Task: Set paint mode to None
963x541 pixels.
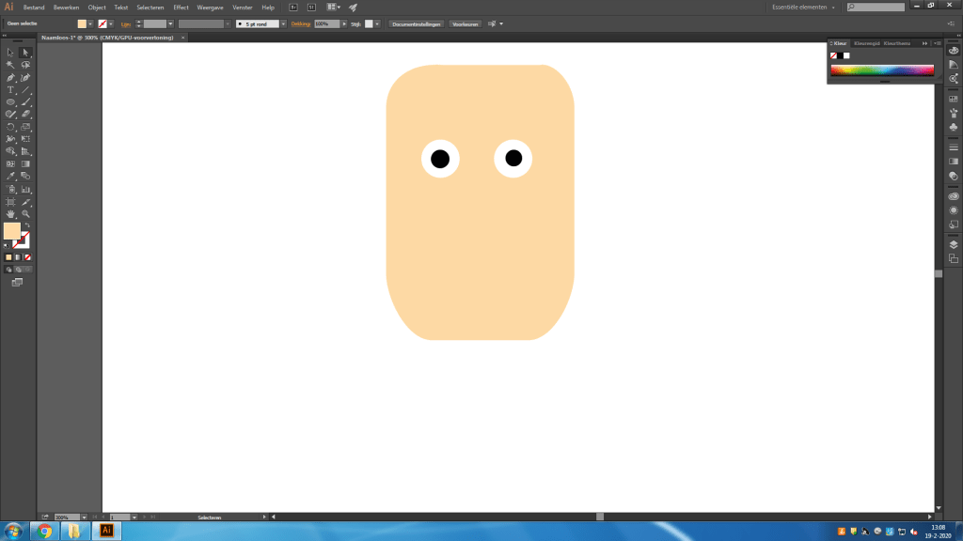Action: pos(28,256)
